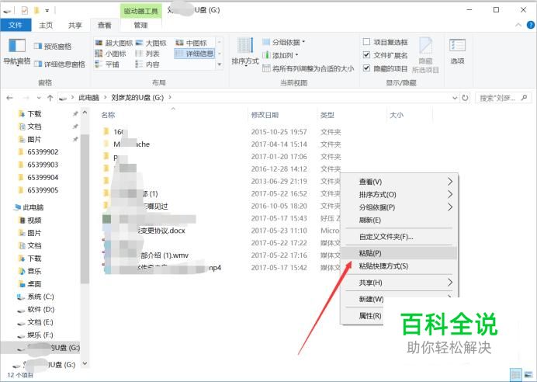Sort by 修改日期 column header

click(x=265, y=115)
